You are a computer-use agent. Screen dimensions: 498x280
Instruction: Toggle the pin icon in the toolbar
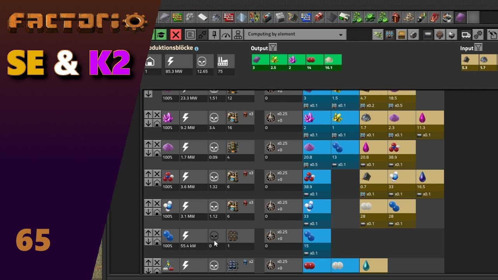coord(214,35)
